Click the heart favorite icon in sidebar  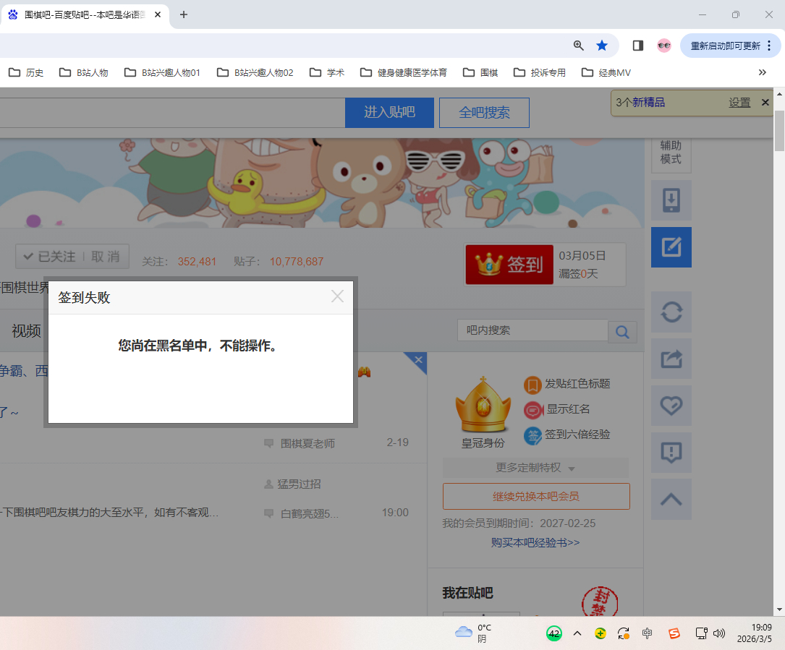pyautogui.click(x=671, y=406)
